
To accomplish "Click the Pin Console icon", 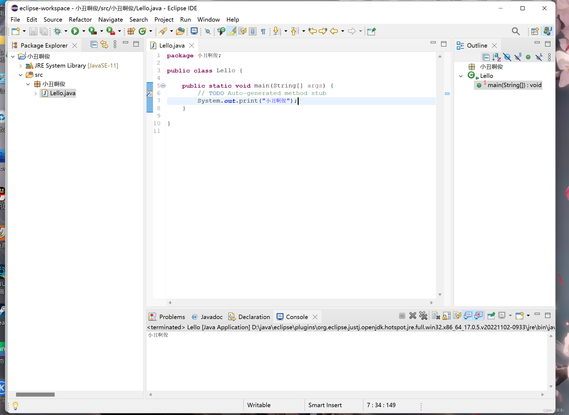I will [x=491, y=316].
